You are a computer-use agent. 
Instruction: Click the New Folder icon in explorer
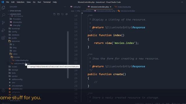58,14
